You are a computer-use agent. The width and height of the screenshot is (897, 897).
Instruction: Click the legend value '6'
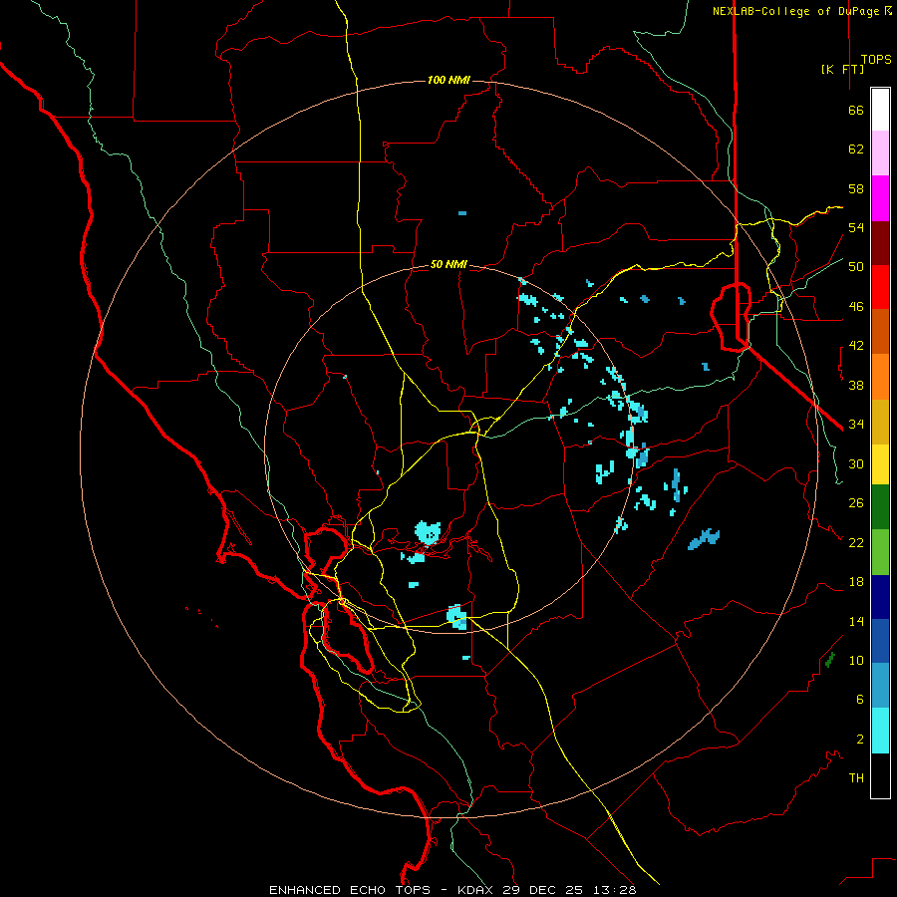click(860, 700)
